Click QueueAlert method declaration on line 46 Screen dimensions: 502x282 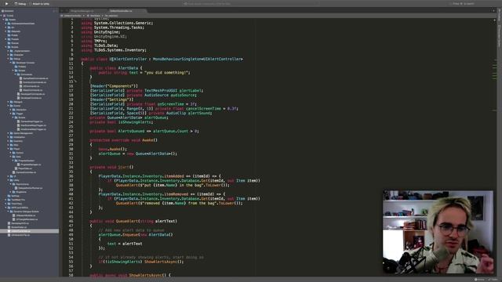(x=127, y=221)
